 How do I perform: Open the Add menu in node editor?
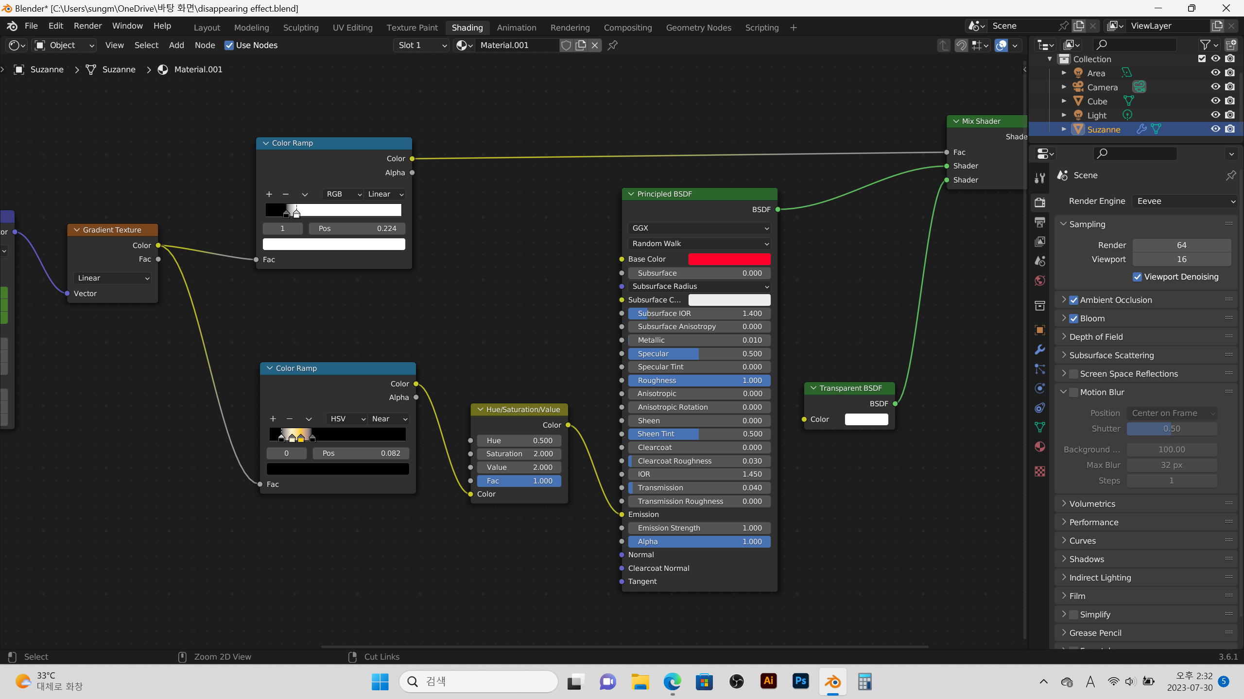pos(176,45)
